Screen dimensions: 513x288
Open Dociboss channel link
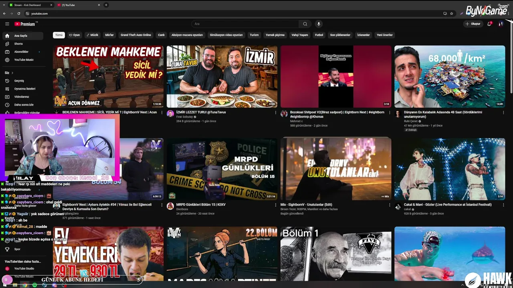[x=182, y=209]
